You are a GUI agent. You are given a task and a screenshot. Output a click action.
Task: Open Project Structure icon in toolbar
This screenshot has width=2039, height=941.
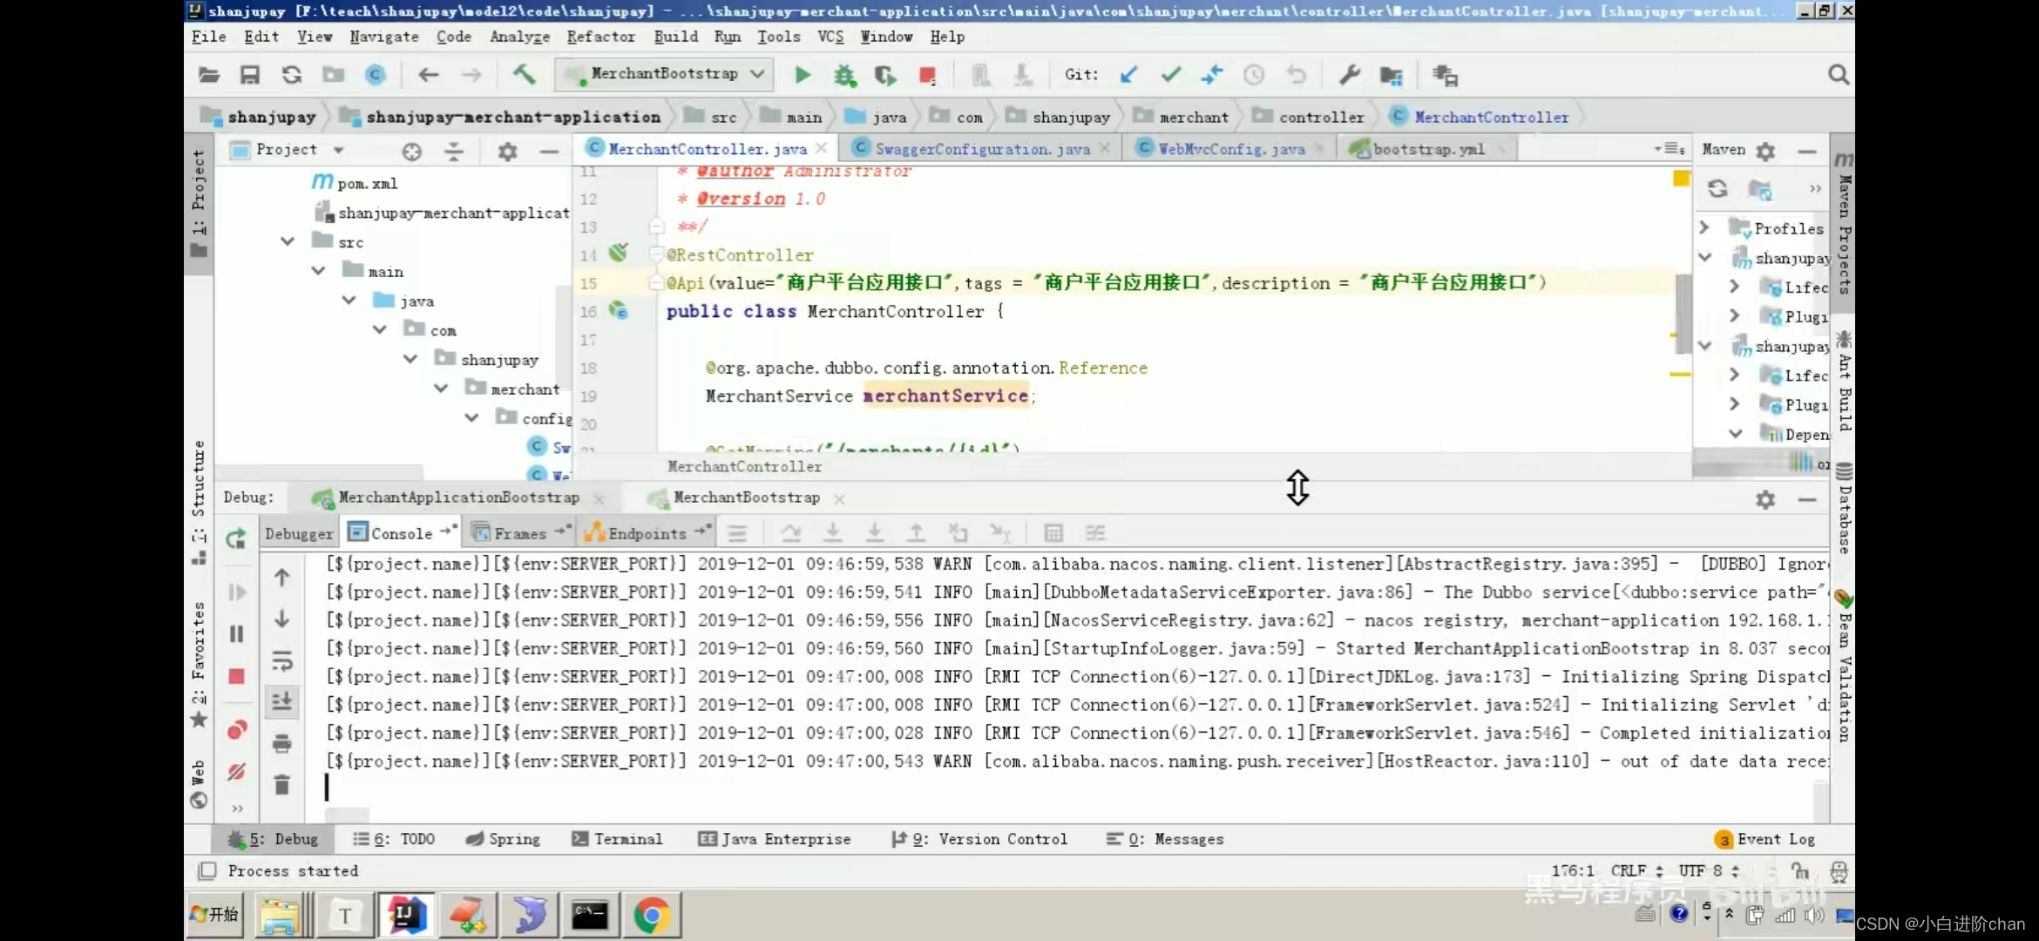1392,76
